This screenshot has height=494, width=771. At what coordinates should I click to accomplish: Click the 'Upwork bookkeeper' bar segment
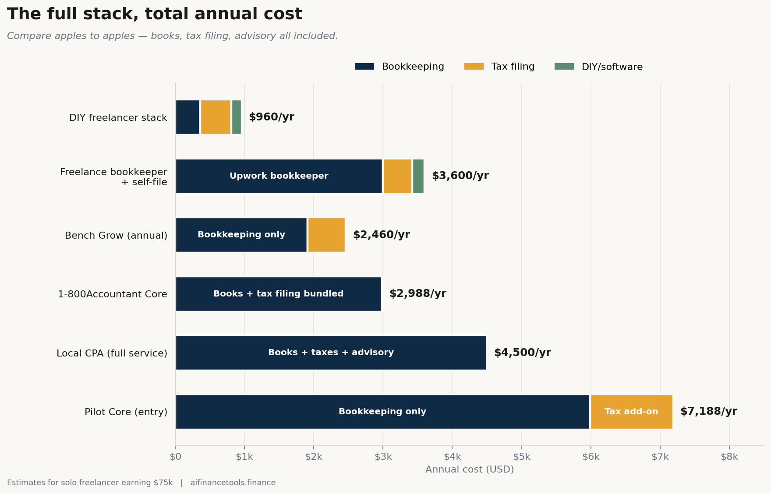(279, 176)
